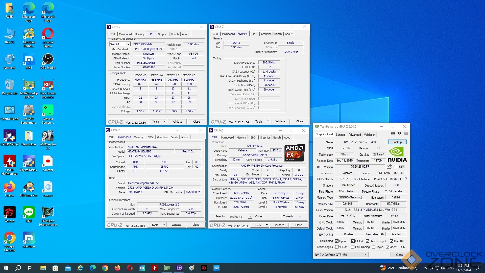The image size is (485, 273).
Task: Toggle the DirectML checkbox
Action: [392, 241]
